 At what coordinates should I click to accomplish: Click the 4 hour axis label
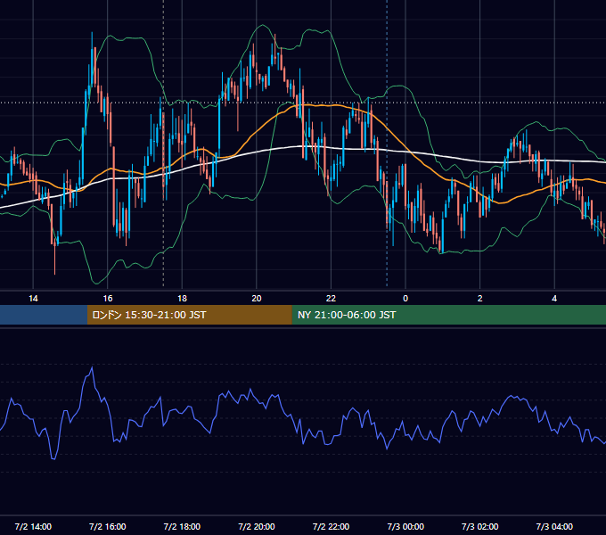tap(554, 299)
